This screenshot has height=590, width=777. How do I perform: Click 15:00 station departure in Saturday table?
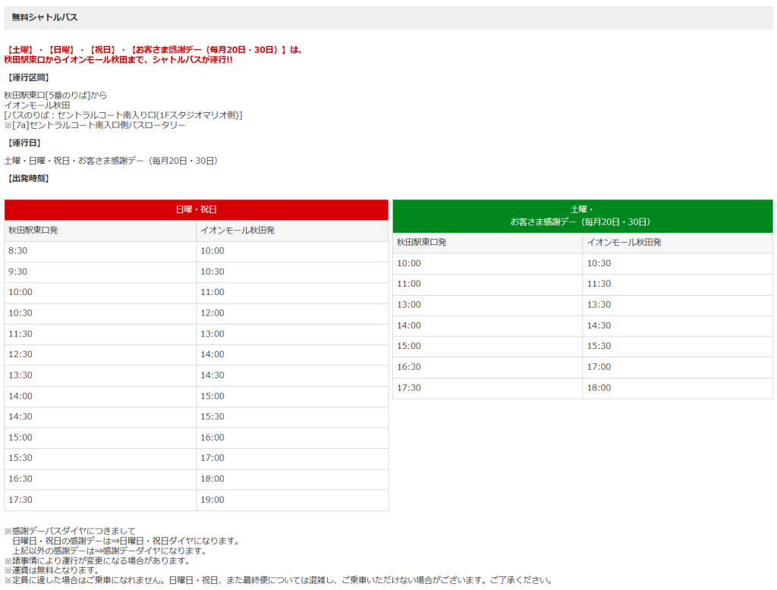click(409, 347)
